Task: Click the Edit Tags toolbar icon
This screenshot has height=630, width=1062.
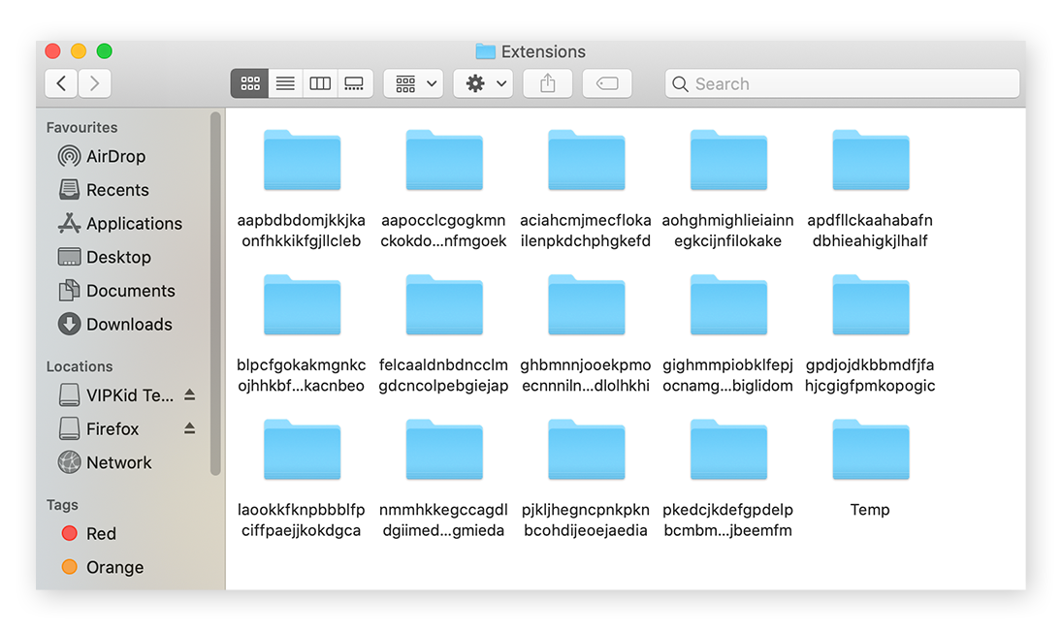Action: coord(606,83)
